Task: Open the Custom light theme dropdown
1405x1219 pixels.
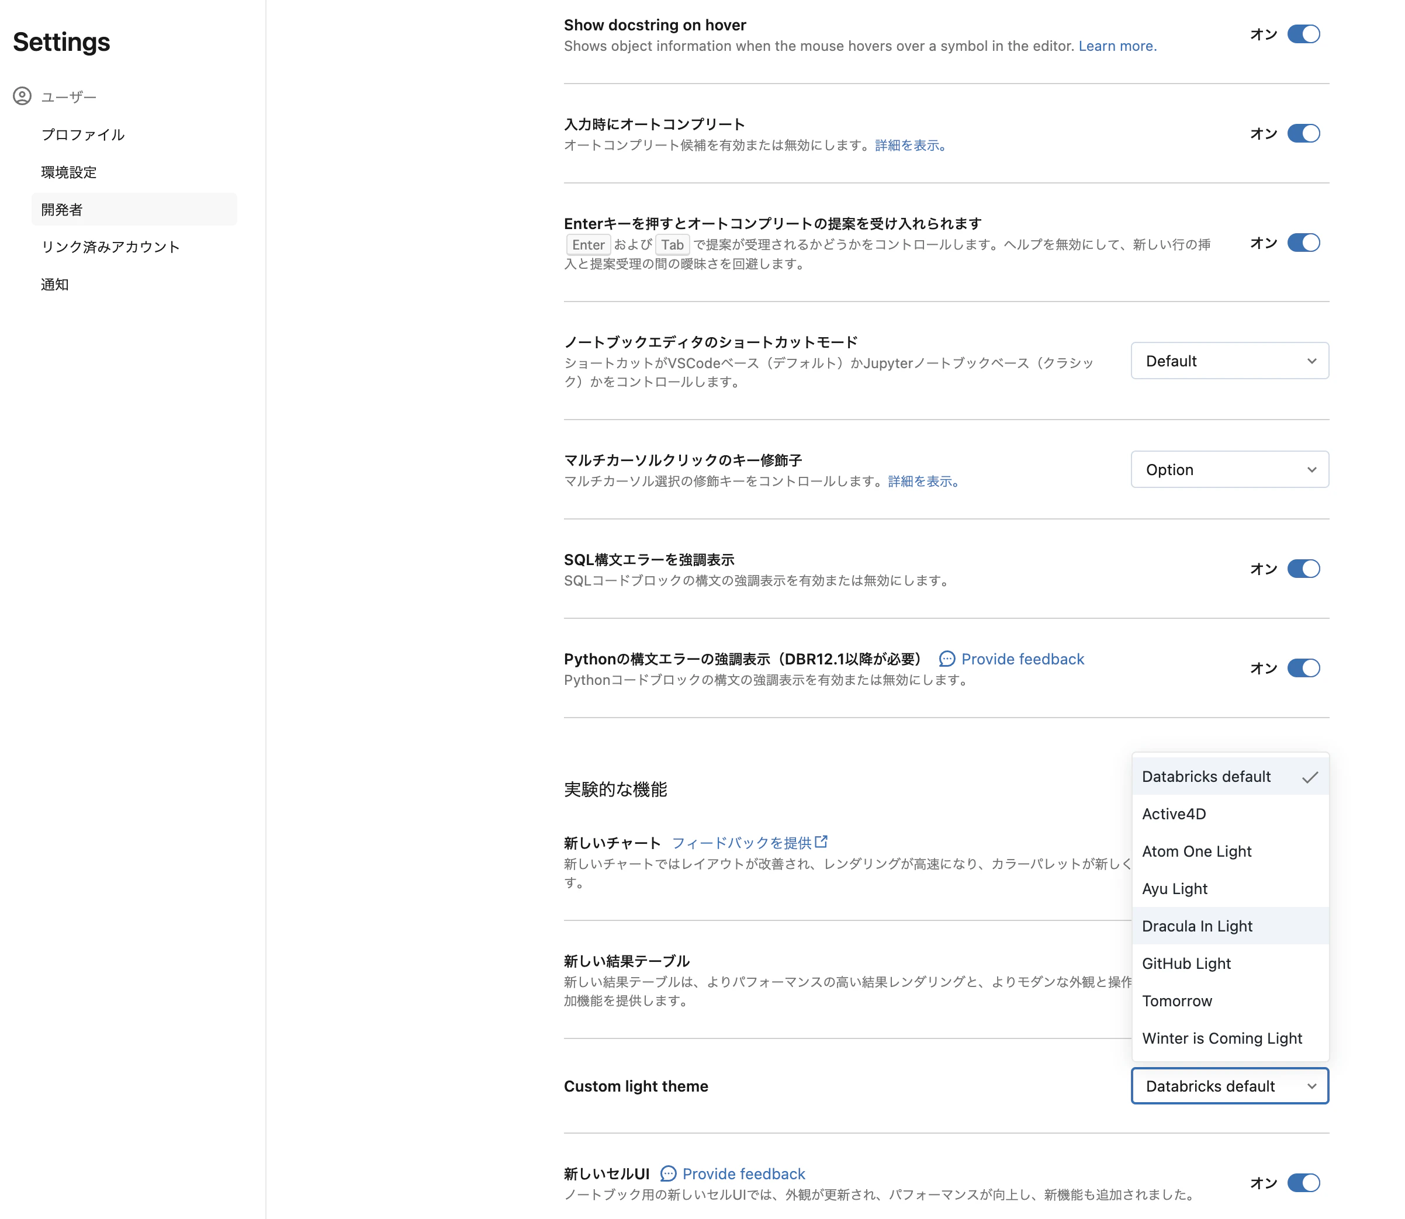Action: (x=1228, y=1086)
